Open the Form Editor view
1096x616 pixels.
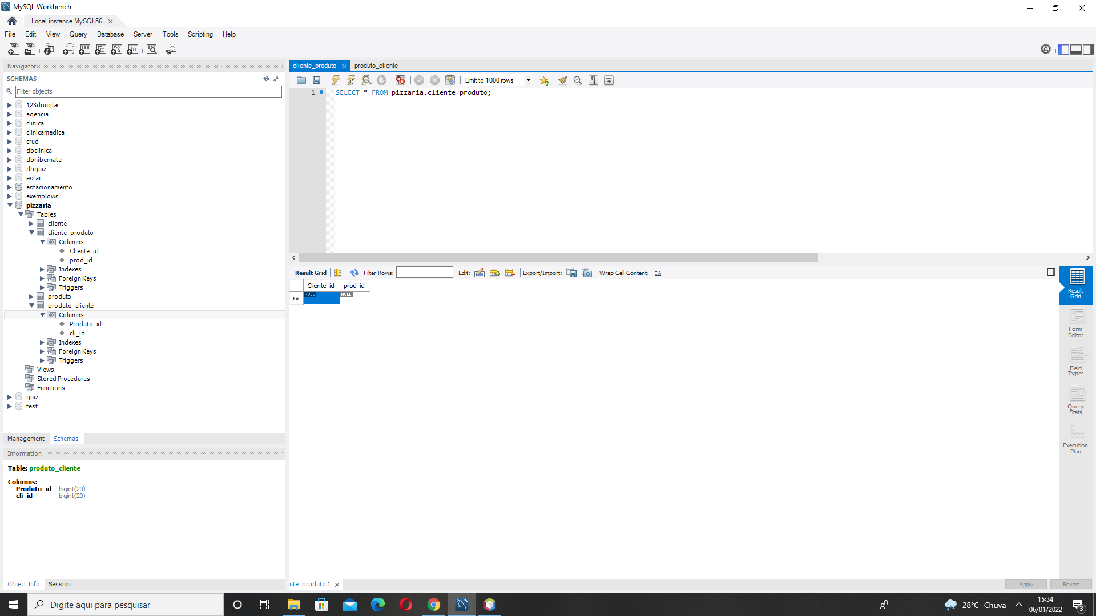[x=1076, y=324]
